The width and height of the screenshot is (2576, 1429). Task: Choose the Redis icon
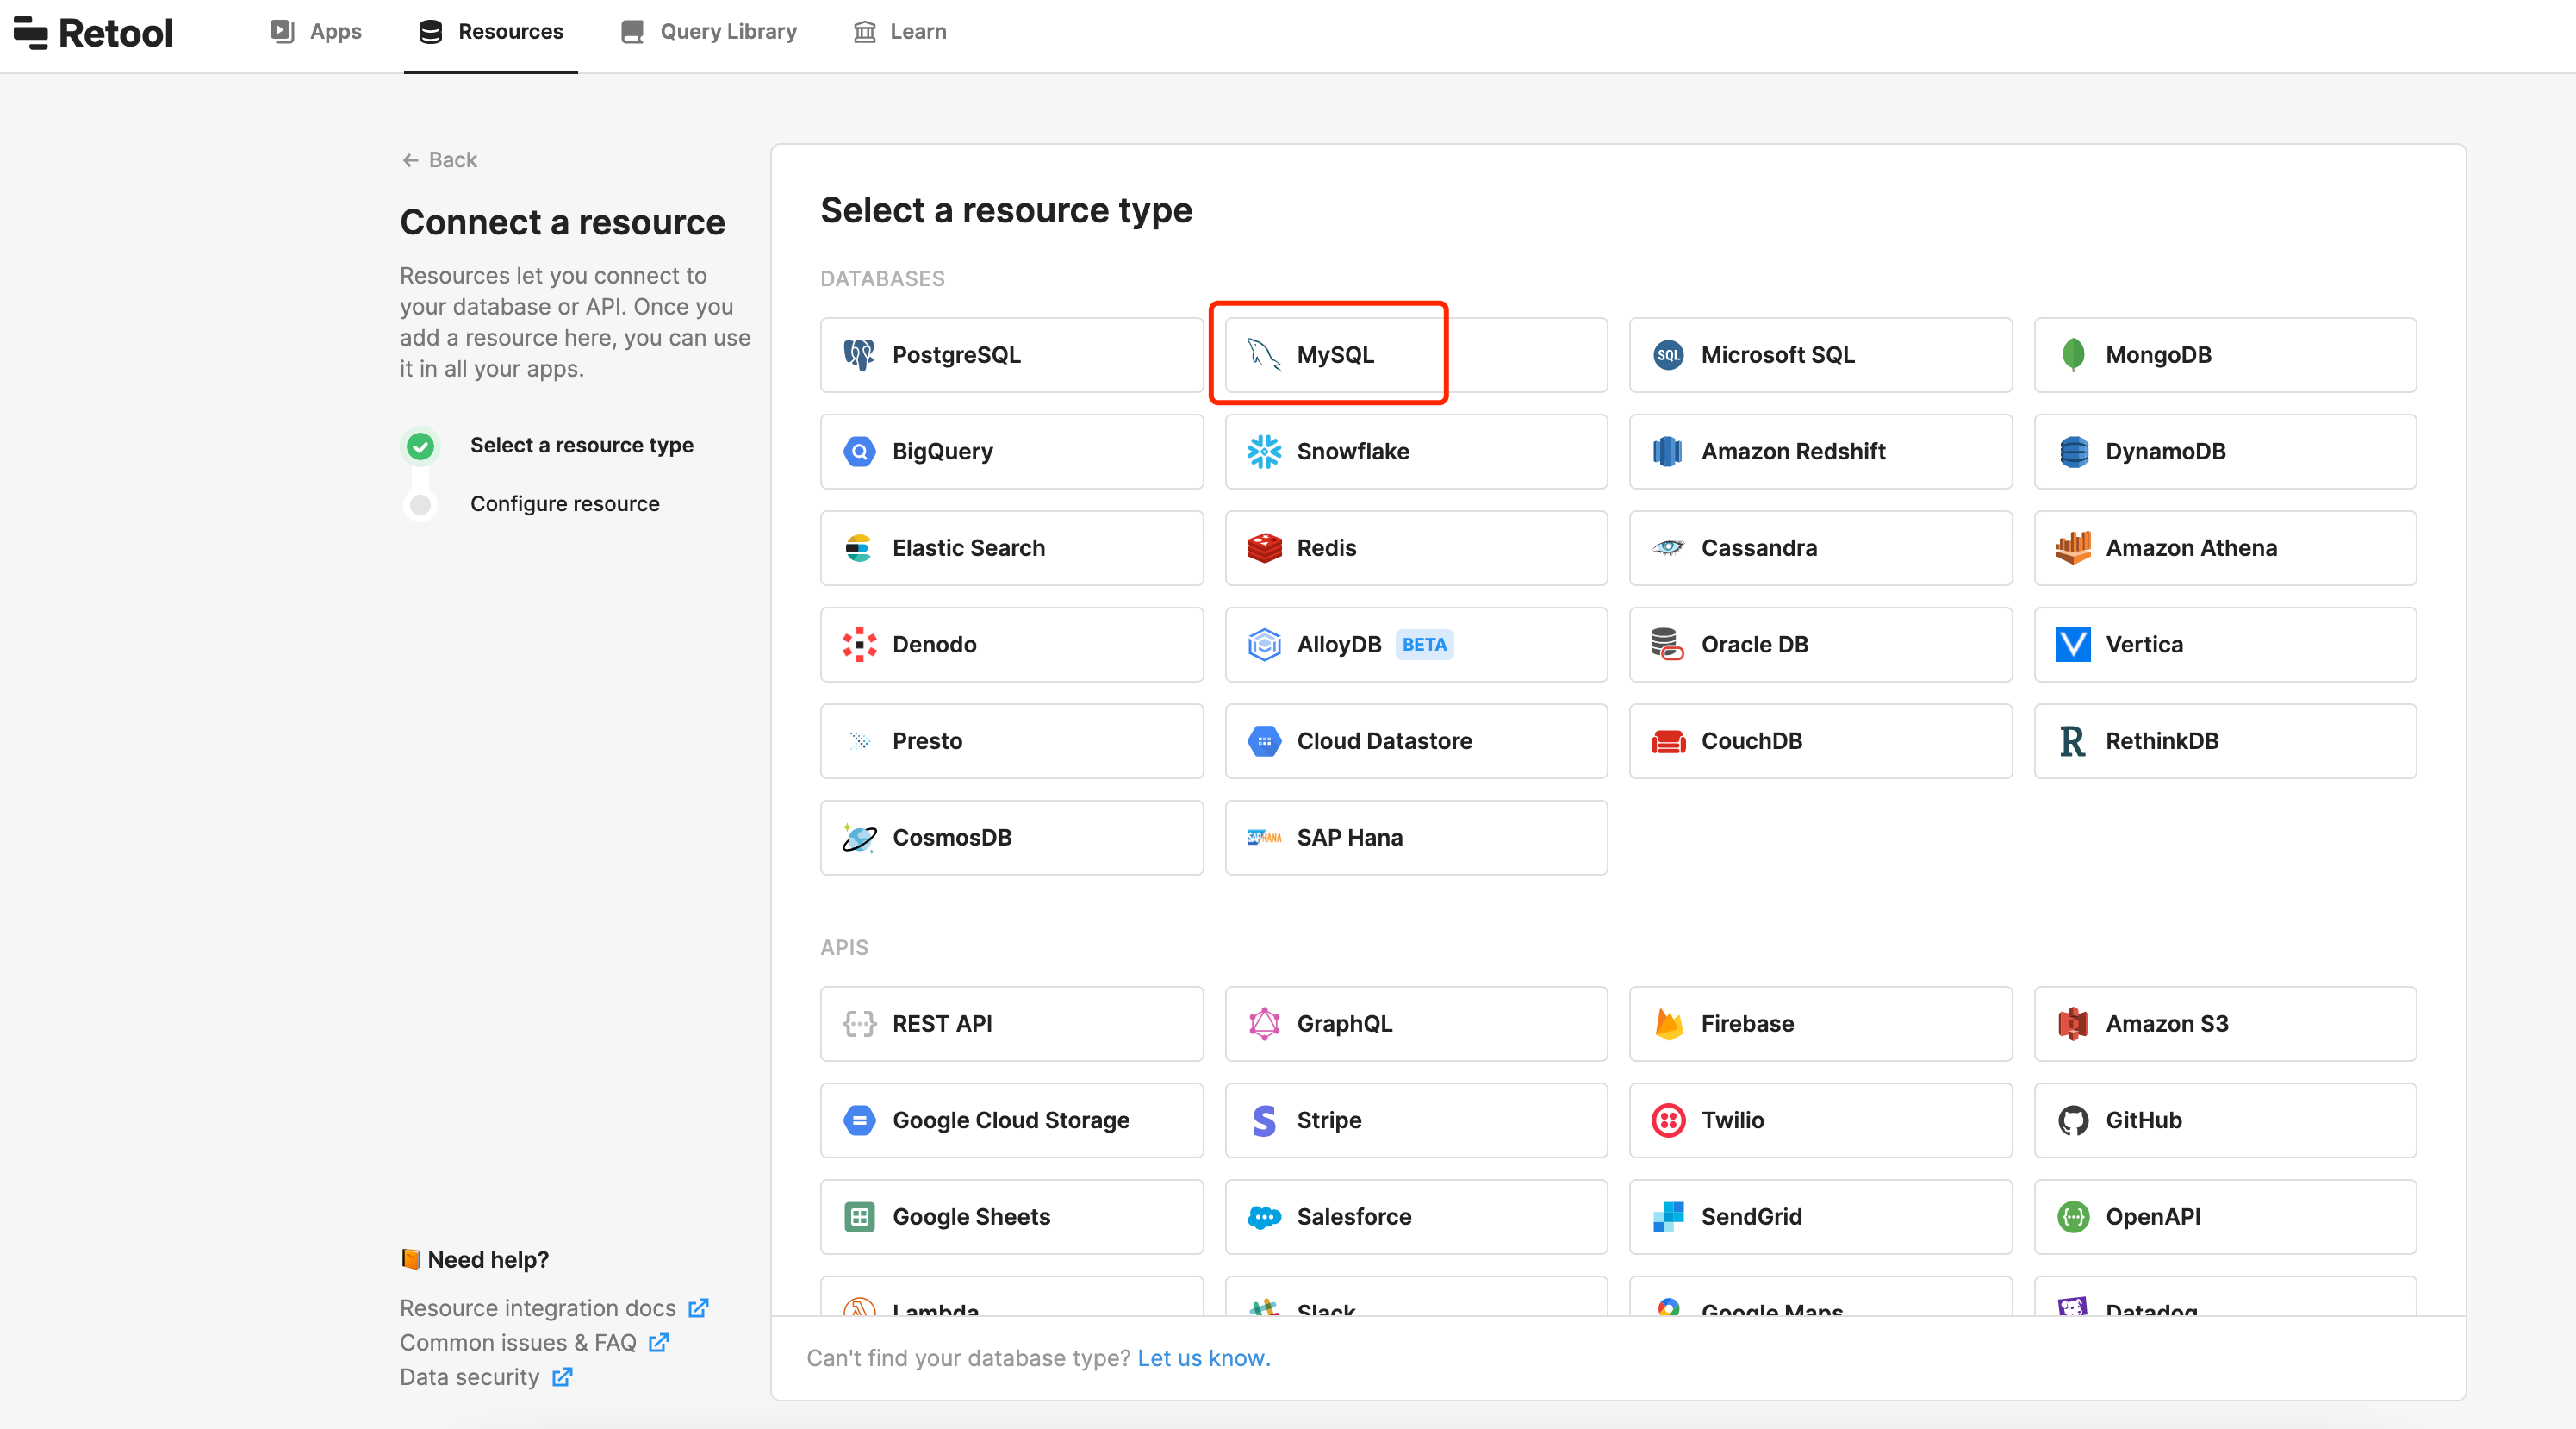[x=1264, y=548]
